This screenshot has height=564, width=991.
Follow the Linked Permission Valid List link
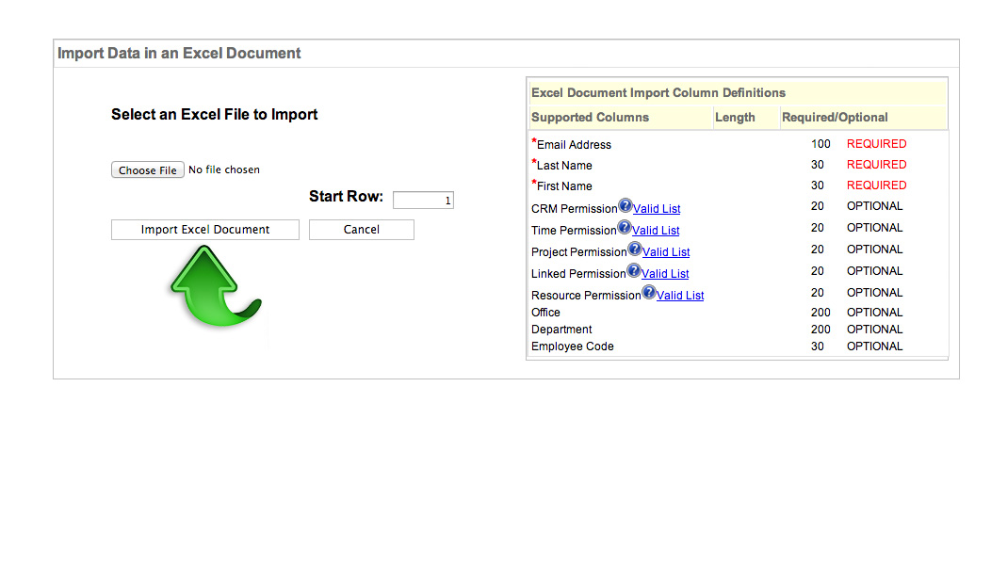click(665, 274)
